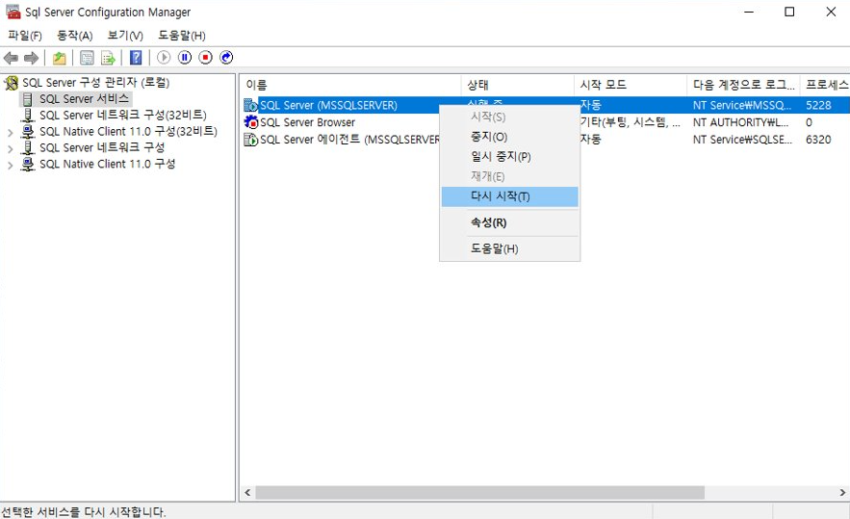The width and height of the screenshot is (850, 519).
Task: Open Help via blue question mark icon
Action: coord(136,58)
